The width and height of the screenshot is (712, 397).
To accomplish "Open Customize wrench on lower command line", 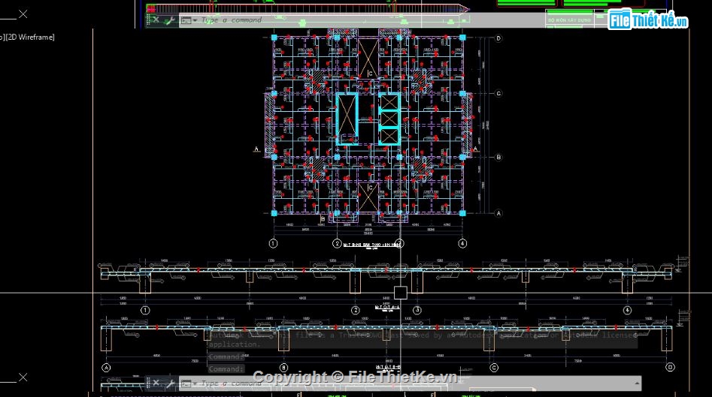I will [170, 383].
